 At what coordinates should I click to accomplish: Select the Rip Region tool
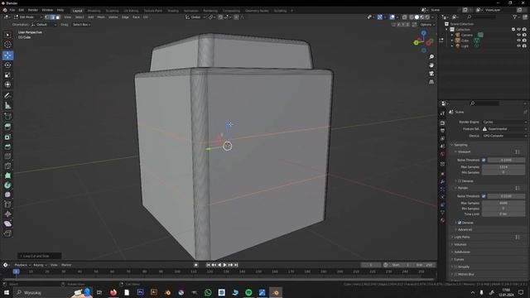[x=7, y=233]
